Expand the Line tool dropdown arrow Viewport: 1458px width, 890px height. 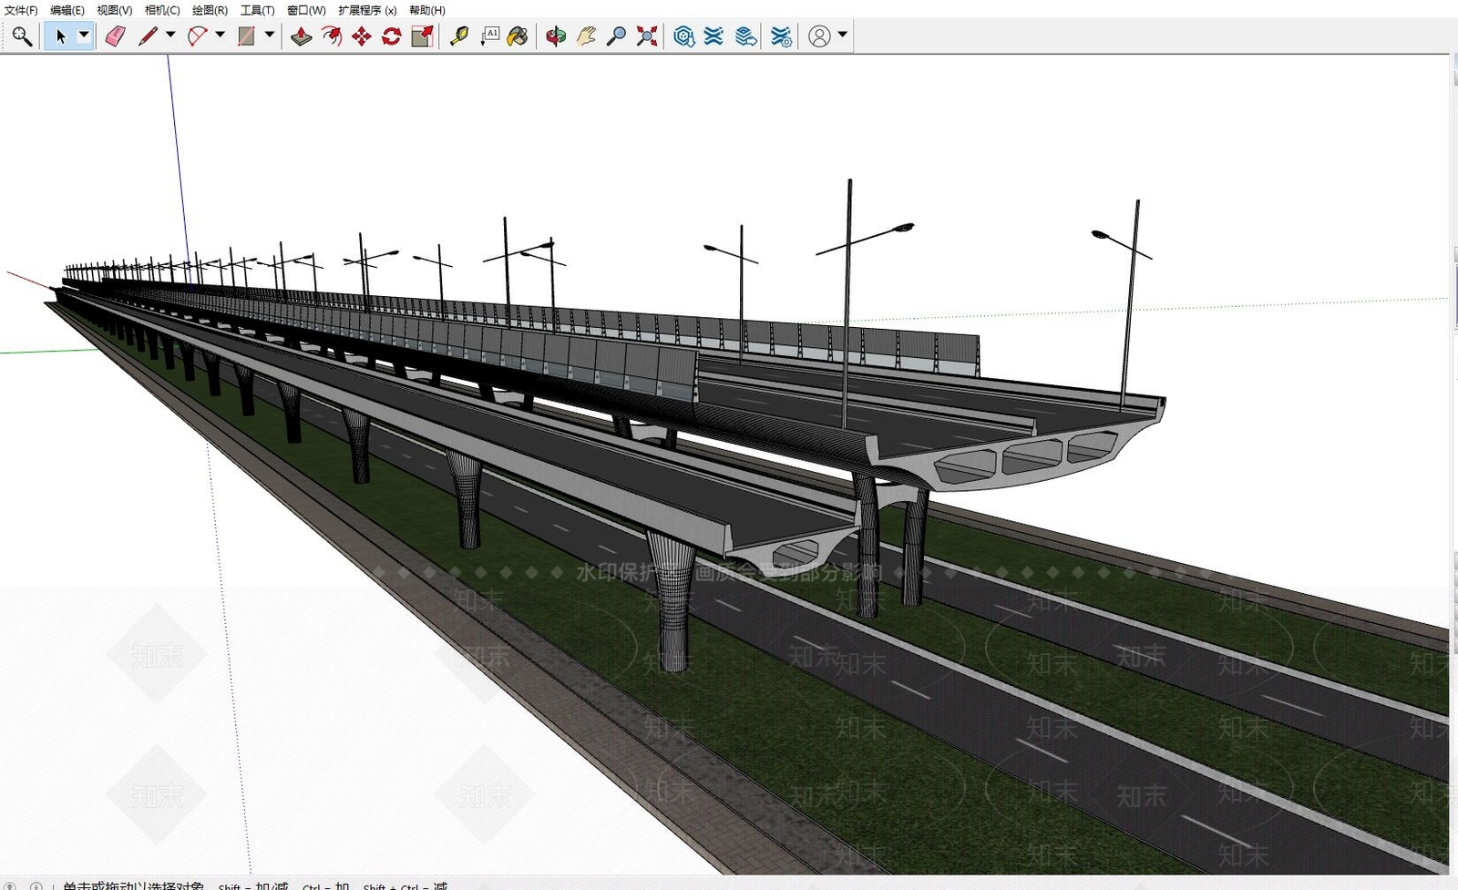[170, 36]
